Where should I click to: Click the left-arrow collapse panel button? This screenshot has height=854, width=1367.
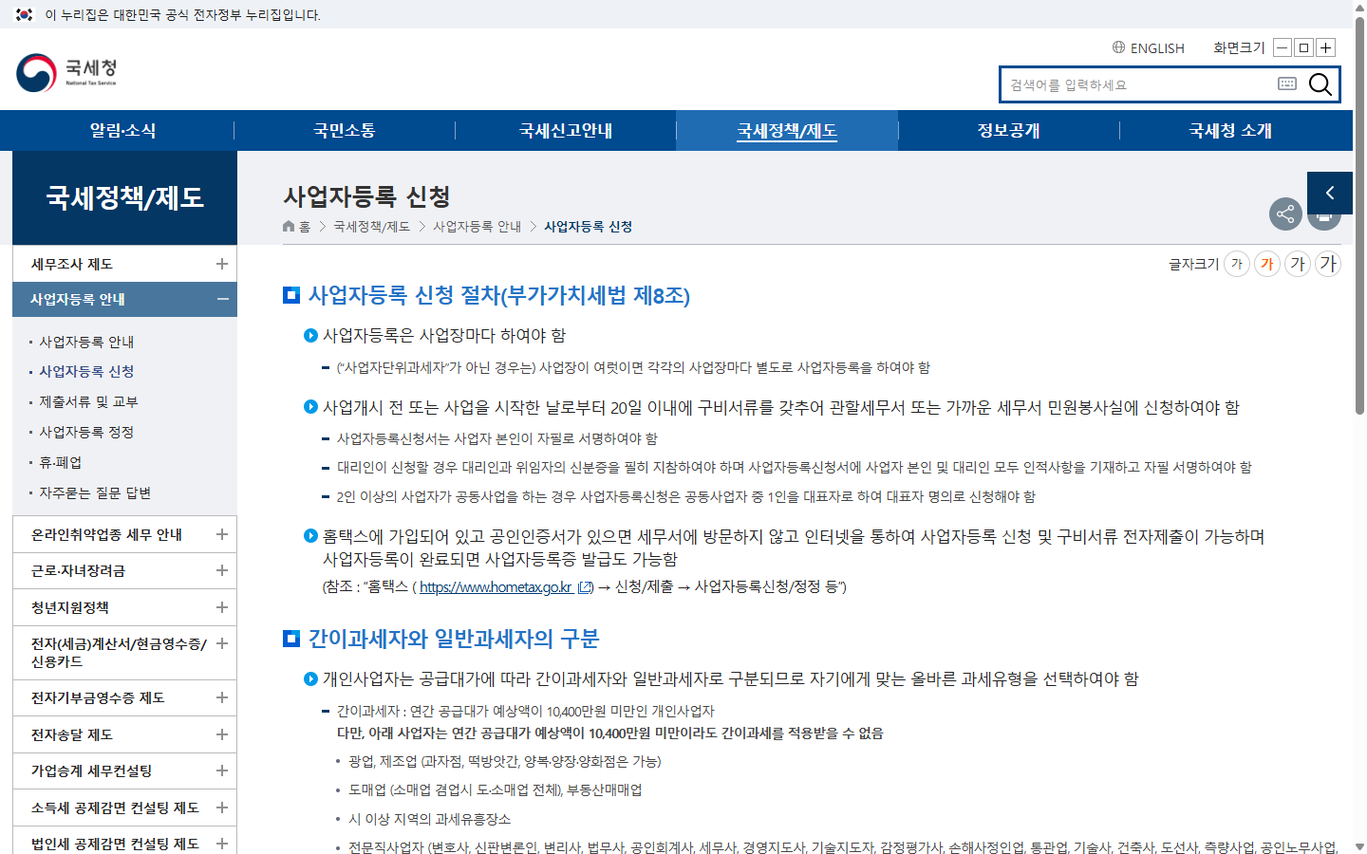tap(1330, 193)
